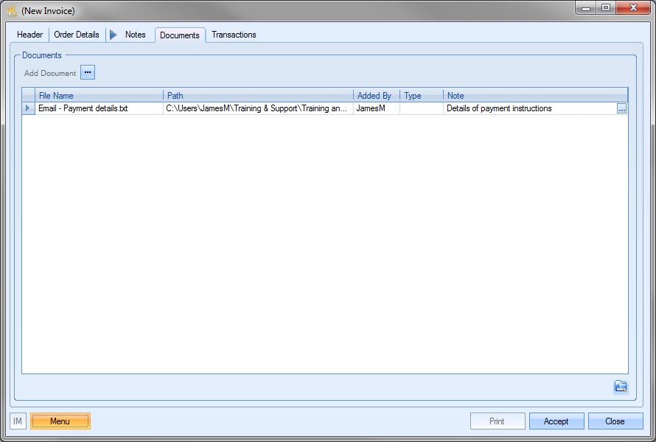Viewport: 656px width, 442px height.
Task: Sort by File Name column header
Action: (x=100, y=95)
